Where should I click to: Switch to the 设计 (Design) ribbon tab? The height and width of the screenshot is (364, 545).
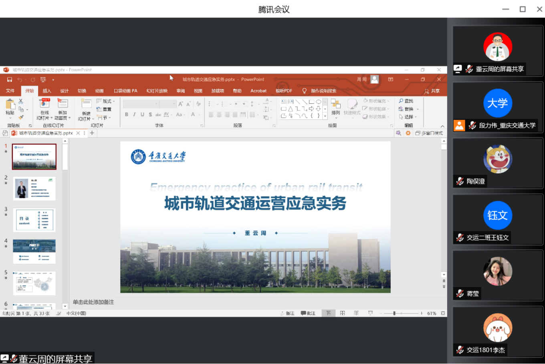[65, 91]
